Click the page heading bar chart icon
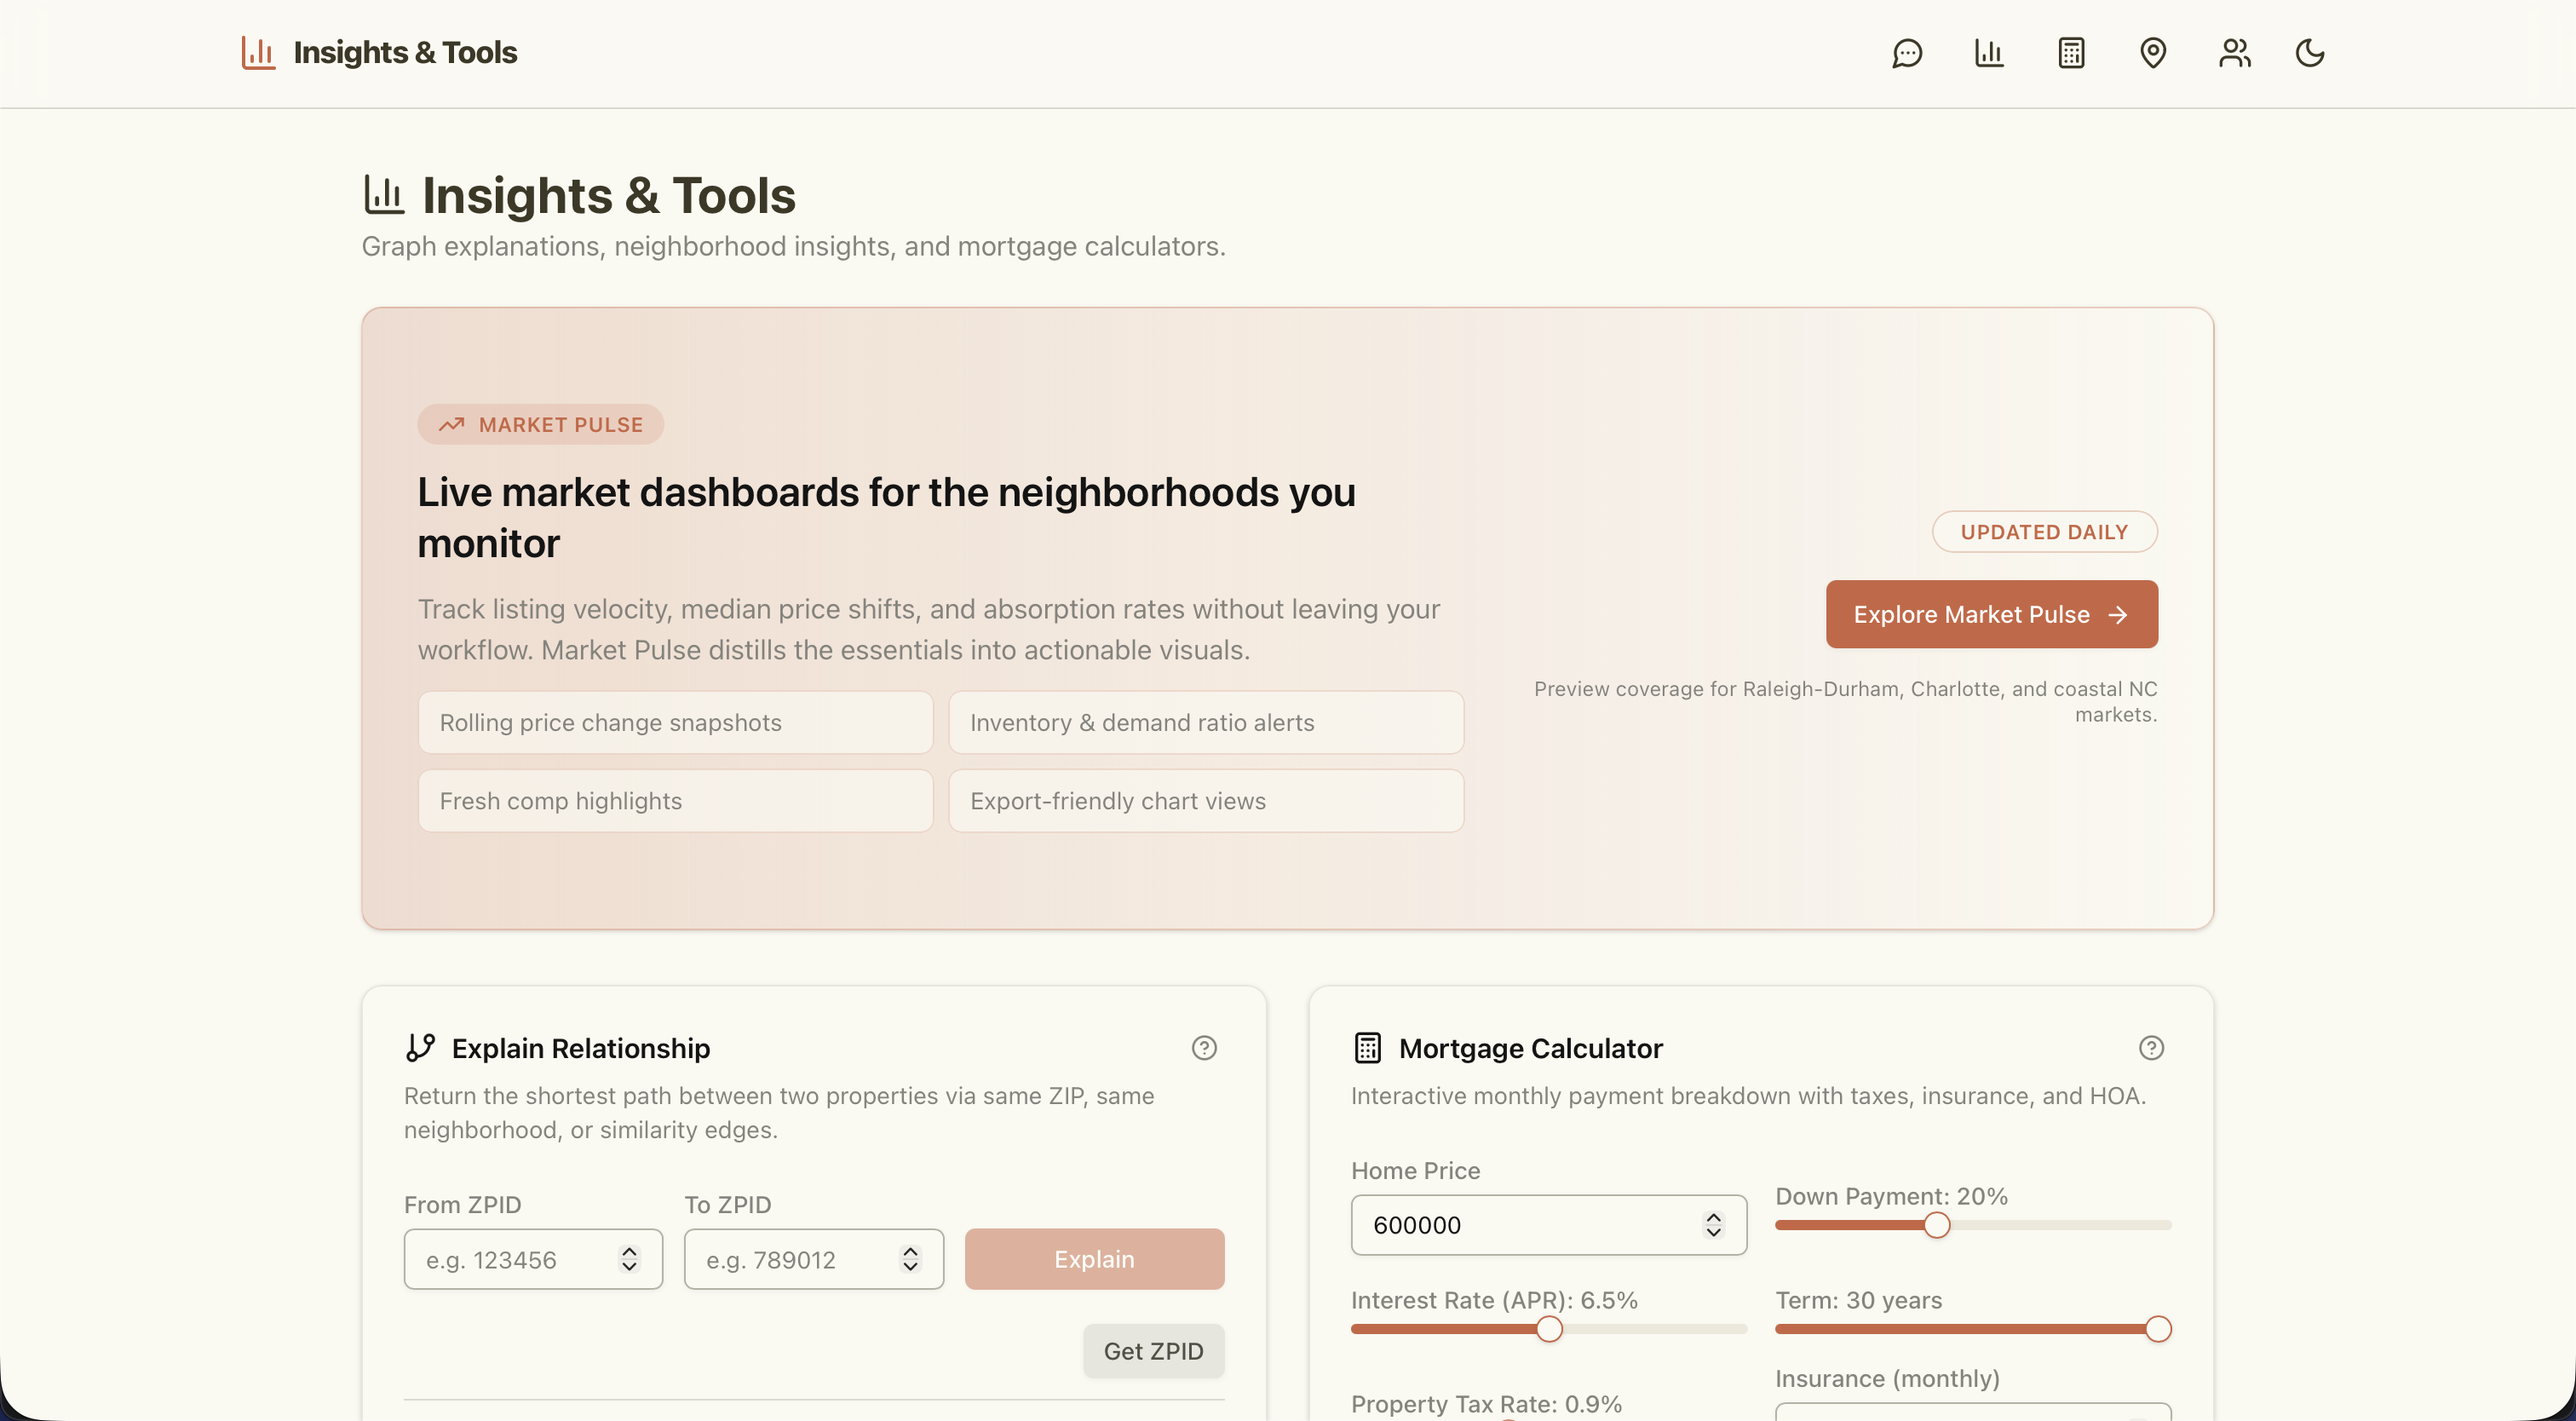Screen dimensions: 2576x1421 tap(384, 195)
